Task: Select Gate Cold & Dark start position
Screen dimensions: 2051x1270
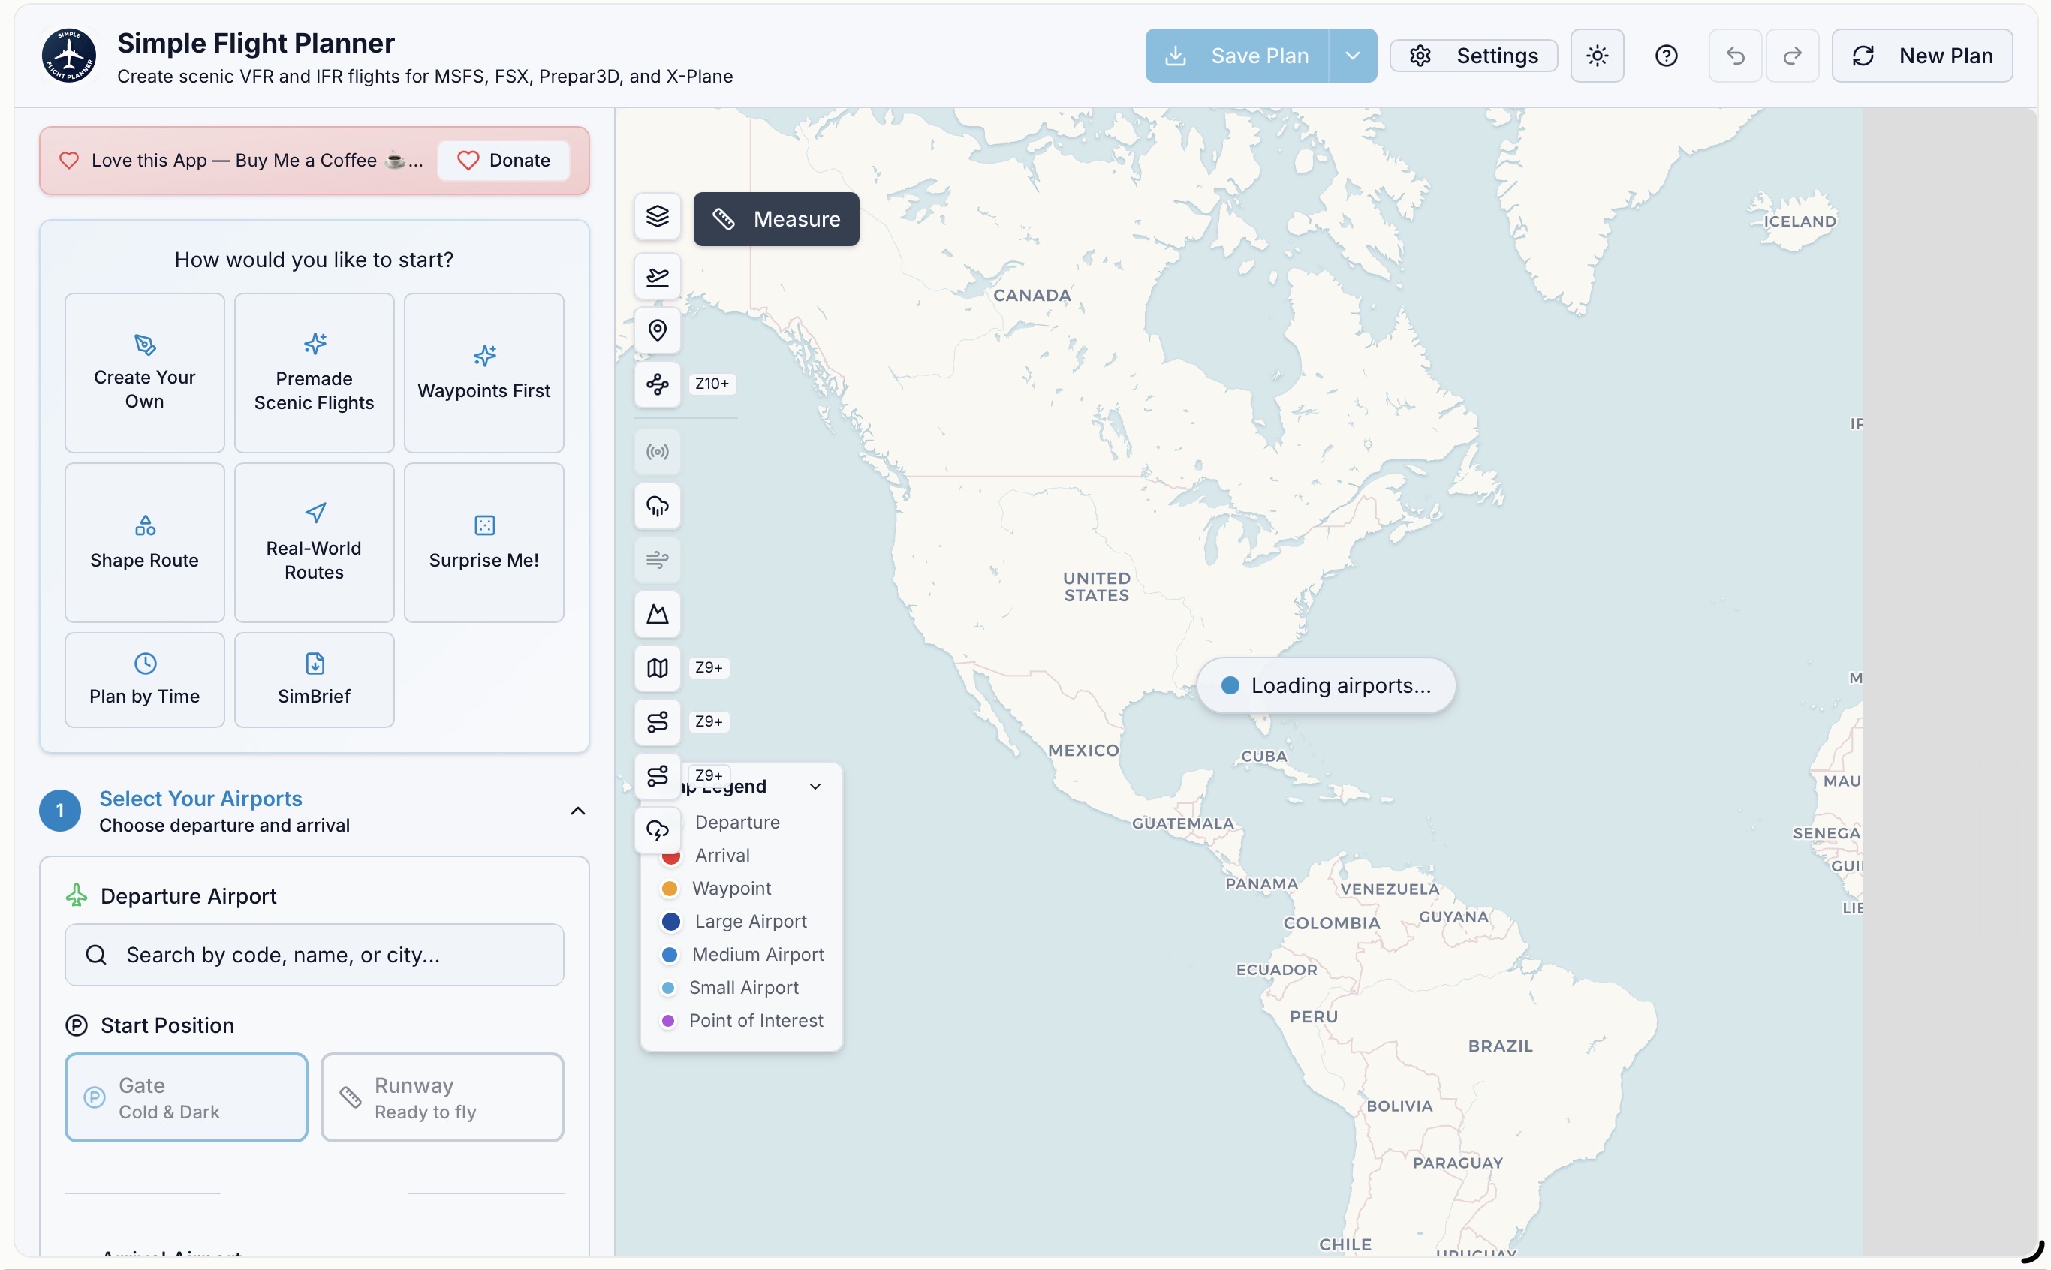Action: tap(186, 1098)
